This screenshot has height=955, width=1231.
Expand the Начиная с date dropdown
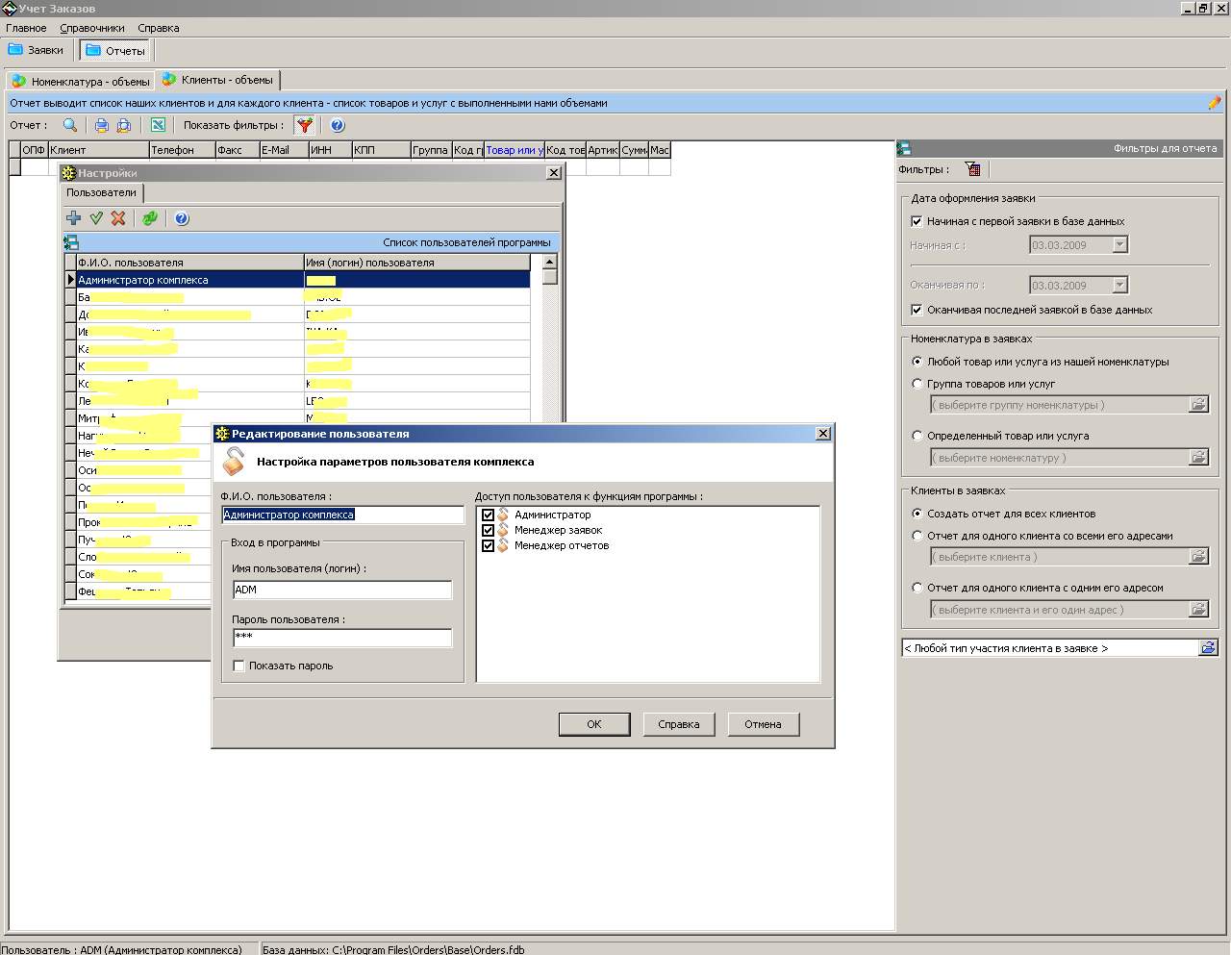(x=1119, y=245)
